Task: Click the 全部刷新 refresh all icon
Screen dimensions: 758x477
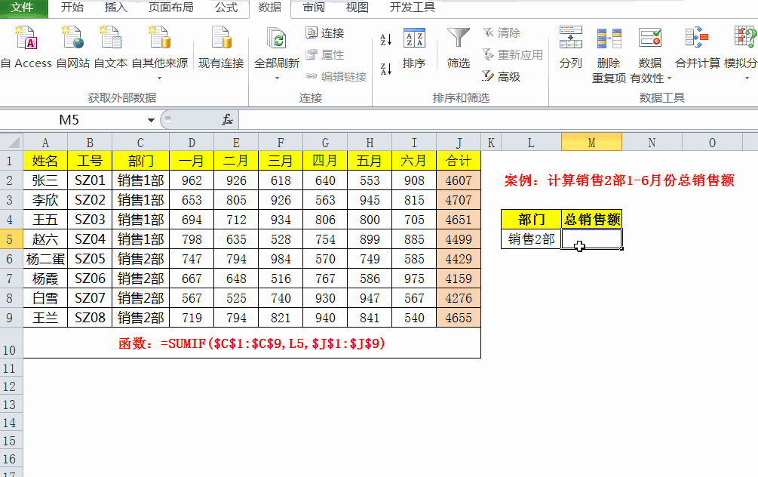Action: click(x=277, y=38)
